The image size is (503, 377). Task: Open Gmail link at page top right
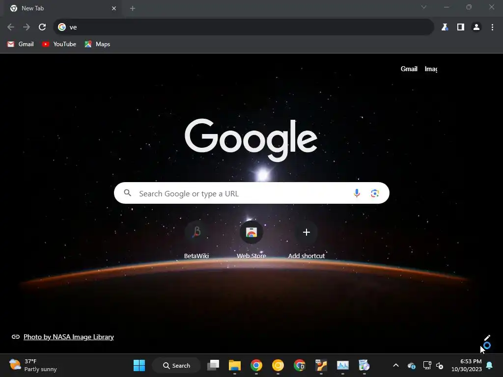(x=409, y=69)
